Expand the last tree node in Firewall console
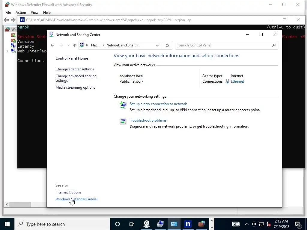 click(7, 51)
